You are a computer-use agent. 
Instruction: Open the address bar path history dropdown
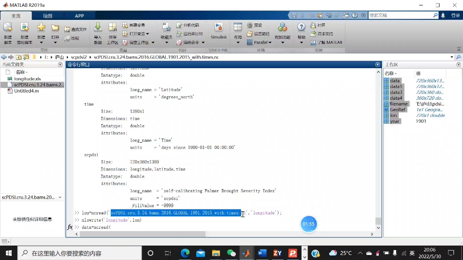[452, 57]
